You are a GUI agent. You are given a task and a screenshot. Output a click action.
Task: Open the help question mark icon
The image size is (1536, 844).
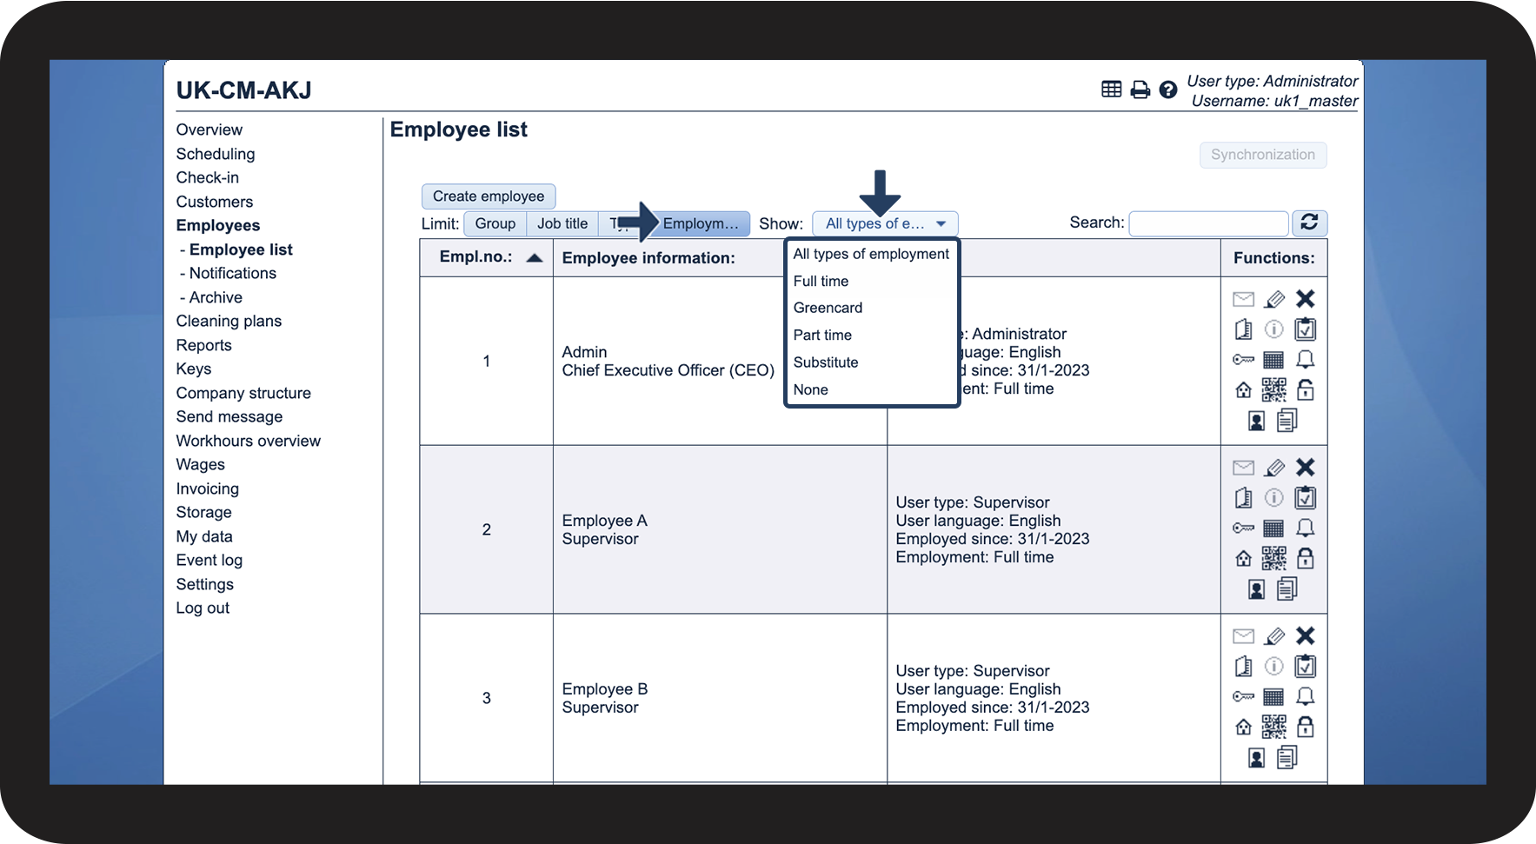pos(1168,90)
